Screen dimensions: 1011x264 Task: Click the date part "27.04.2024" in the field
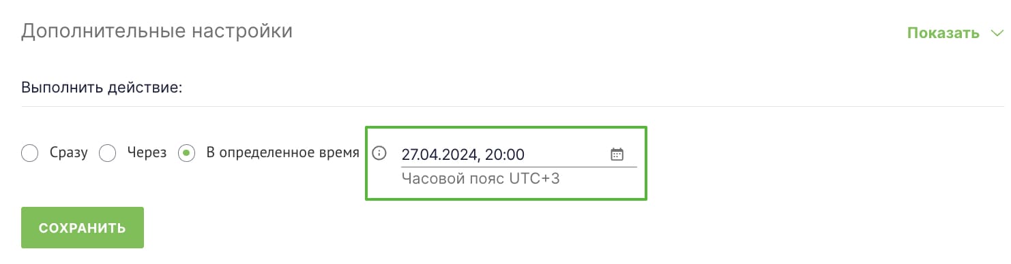point(439,155)
